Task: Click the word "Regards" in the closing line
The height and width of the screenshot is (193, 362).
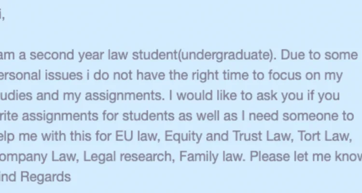Action: point(45,178)
